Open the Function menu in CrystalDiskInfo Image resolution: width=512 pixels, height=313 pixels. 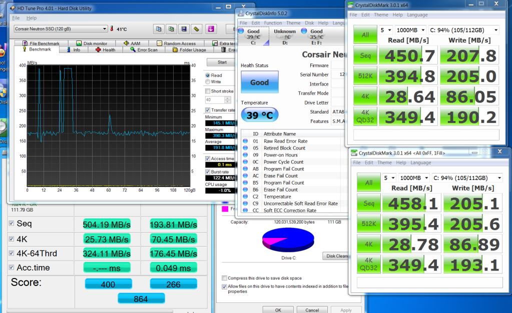(273, 23)
